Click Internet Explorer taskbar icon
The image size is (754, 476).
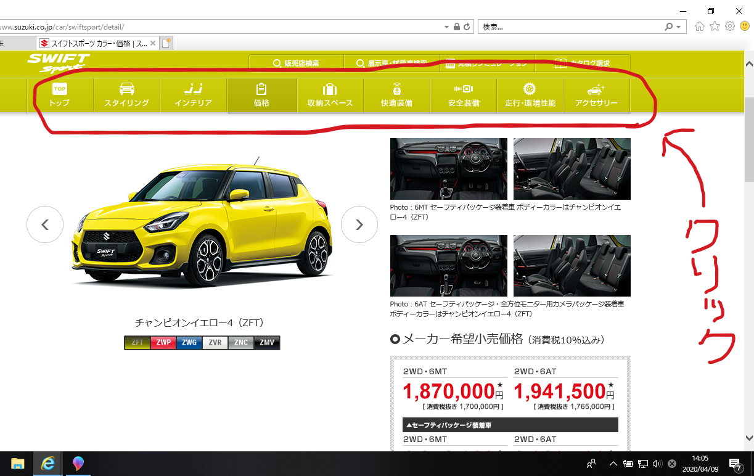[47, 464]
